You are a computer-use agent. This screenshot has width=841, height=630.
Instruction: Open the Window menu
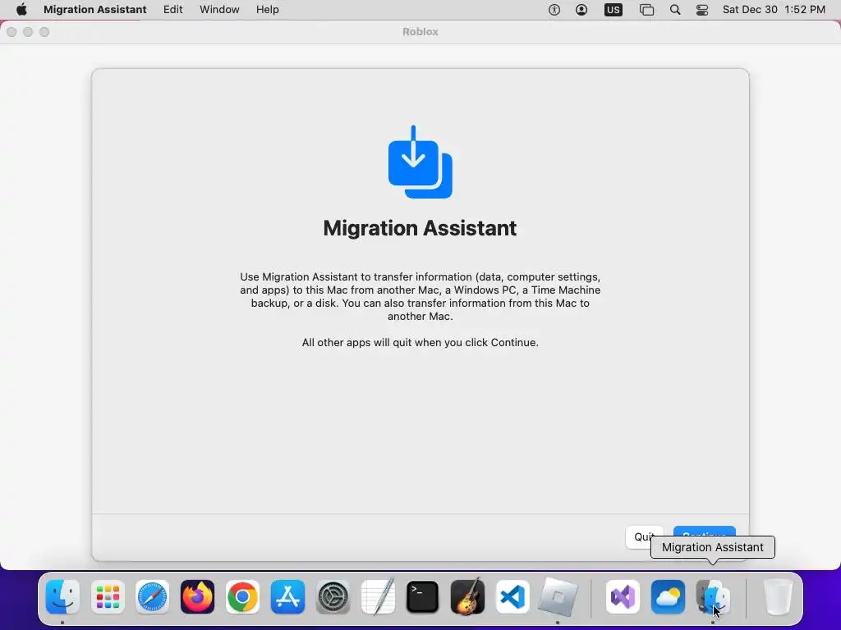coord(219,10)
